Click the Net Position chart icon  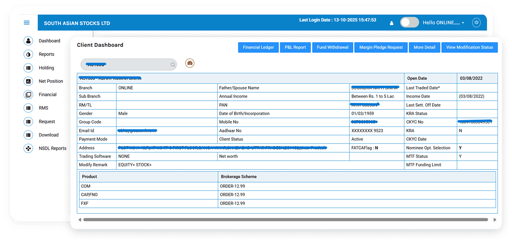(28, 81)
